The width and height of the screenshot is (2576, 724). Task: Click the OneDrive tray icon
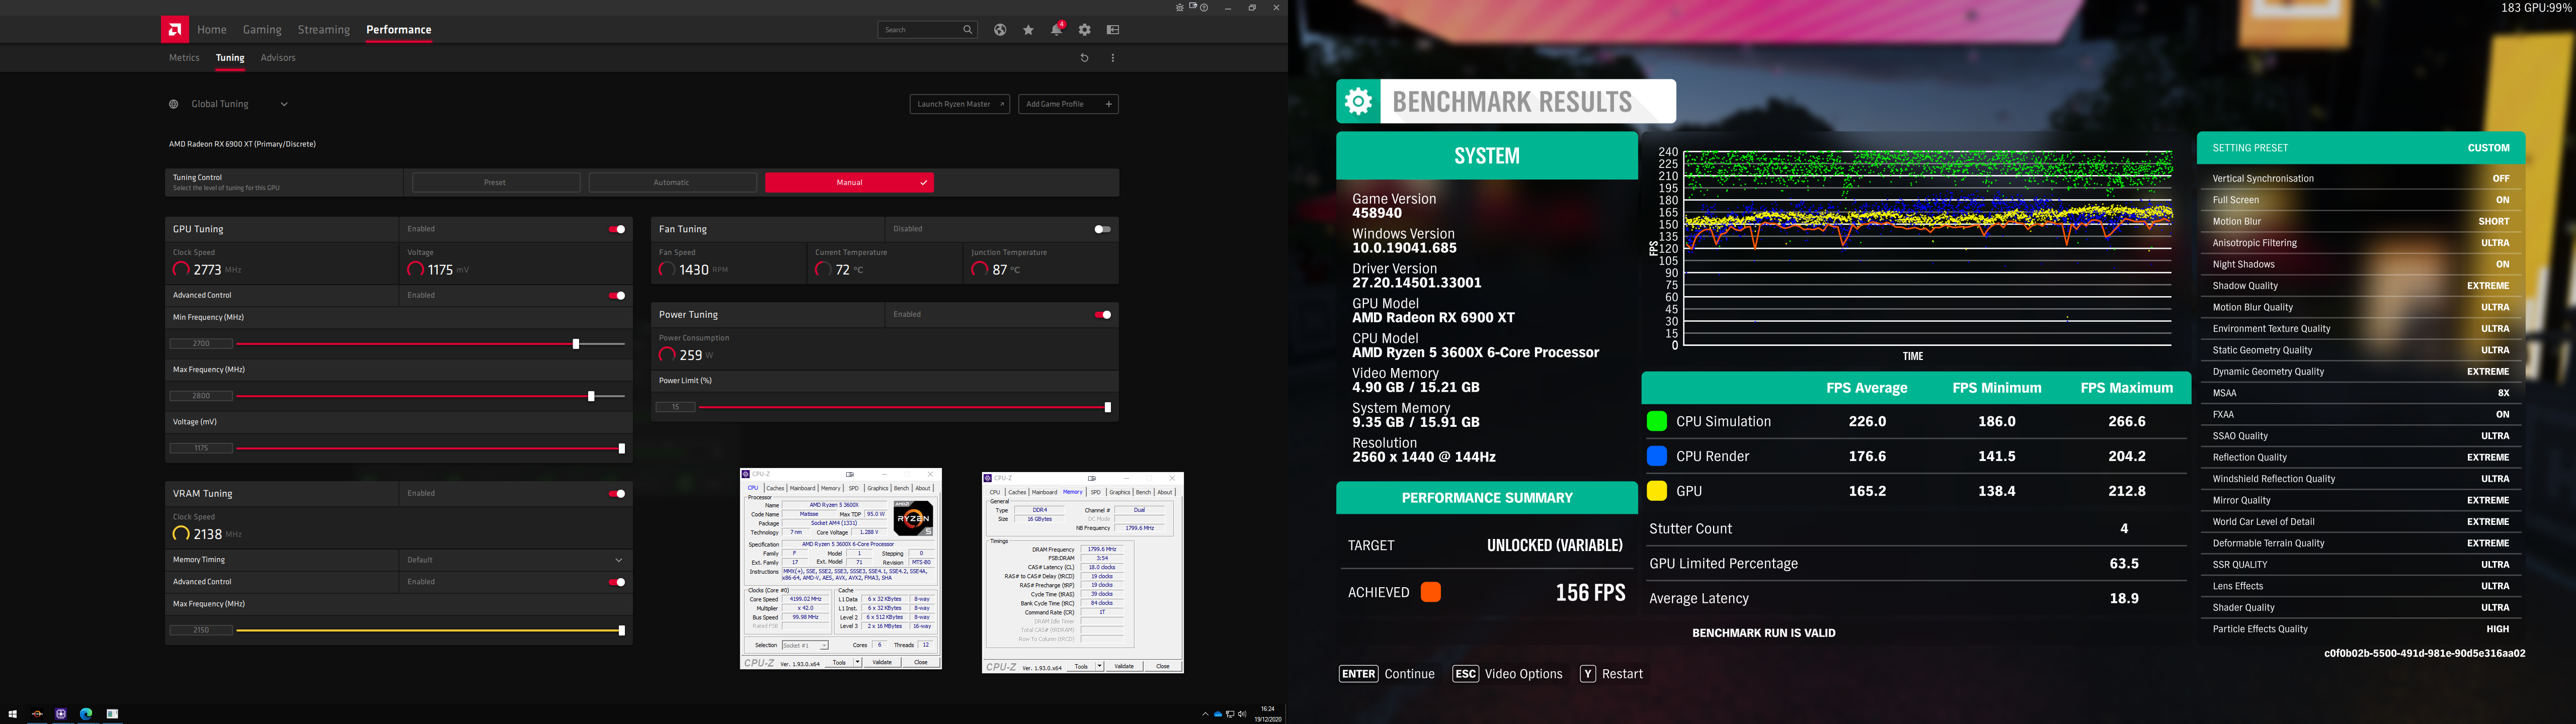[x=1218, y=714]
